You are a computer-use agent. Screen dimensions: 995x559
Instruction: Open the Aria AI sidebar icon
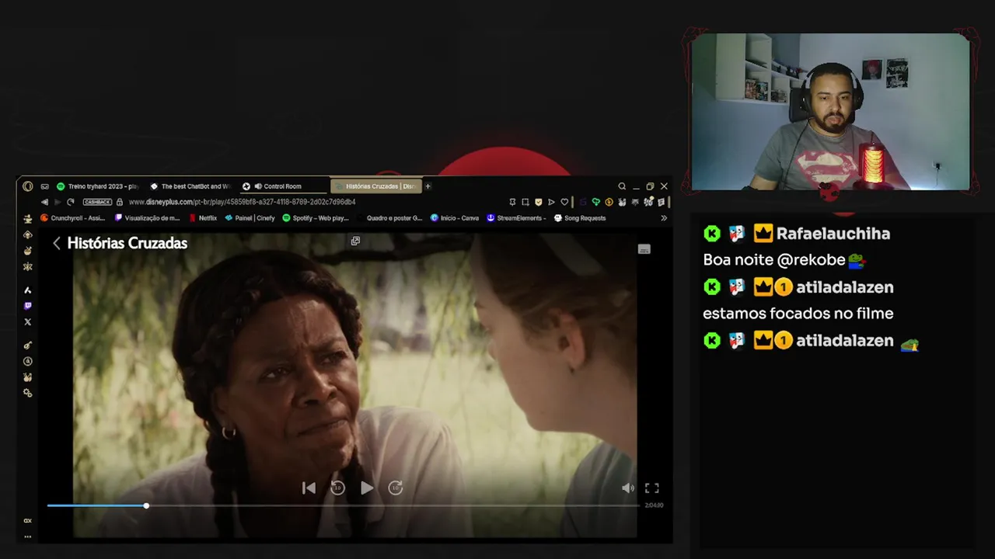pyautogui.click(x=28, y=290)
